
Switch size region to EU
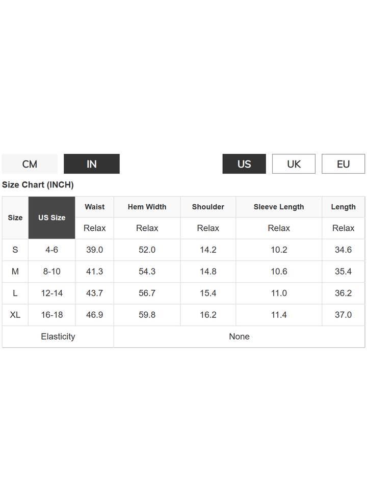[x=343, y=164]
